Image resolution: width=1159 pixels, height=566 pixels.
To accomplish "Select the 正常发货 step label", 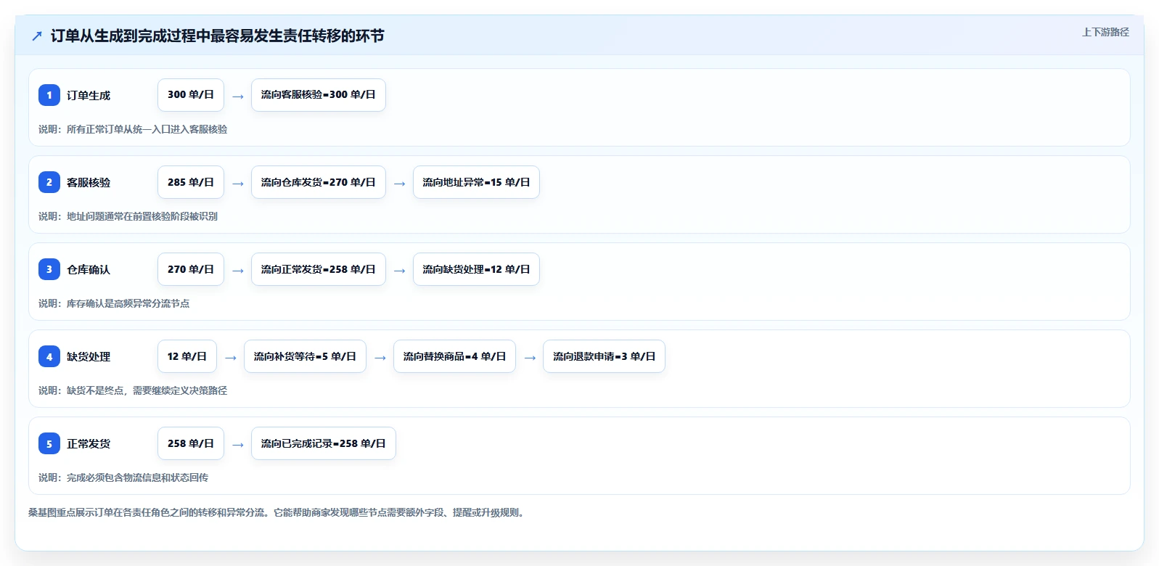I will (x=89, y=443).
